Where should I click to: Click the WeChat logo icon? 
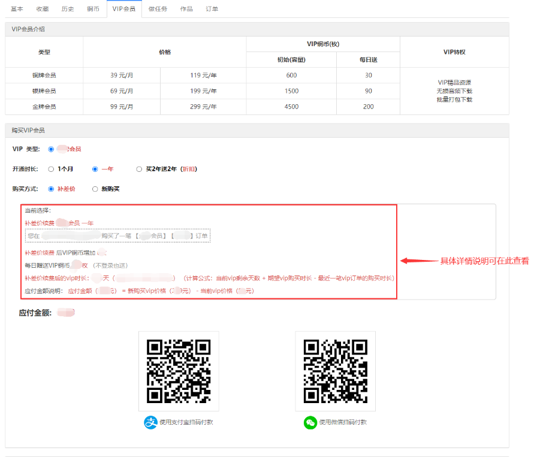(x=310, y=422)
